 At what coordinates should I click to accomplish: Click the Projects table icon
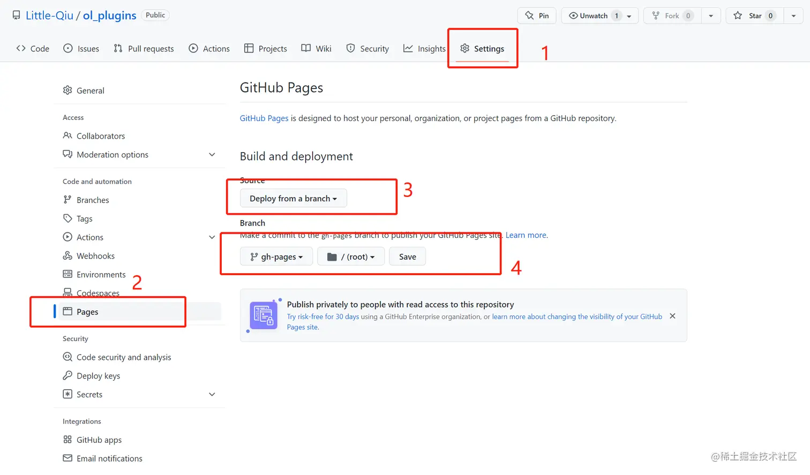[249, 48]
